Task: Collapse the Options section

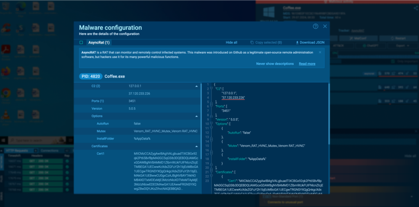Action: [x=197, y=116]
